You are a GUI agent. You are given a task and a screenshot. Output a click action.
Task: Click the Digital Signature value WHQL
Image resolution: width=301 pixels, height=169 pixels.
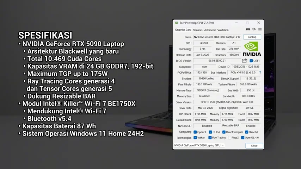tap(250, 108)
